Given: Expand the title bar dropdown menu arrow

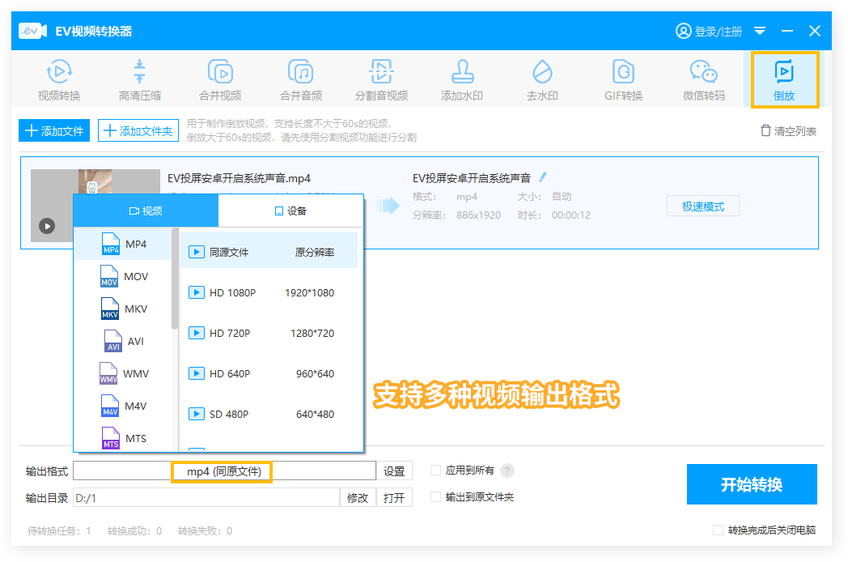Looking at the screenshot, I should [760, 31].
